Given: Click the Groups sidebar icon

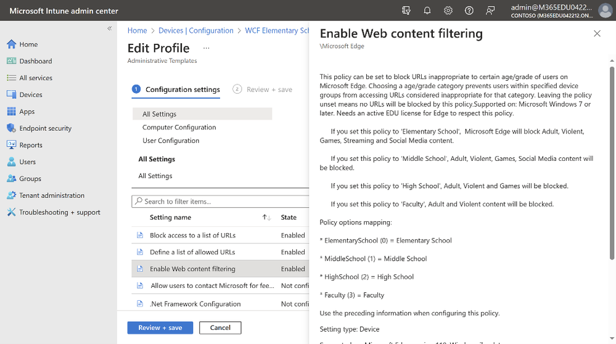Looking at the screenshot, I should [x=11, y=178].
